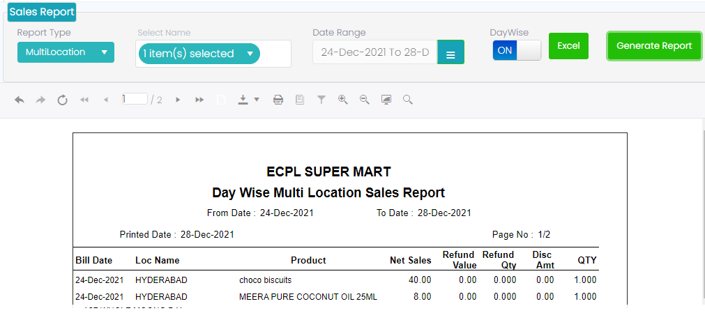Switch the DayWise toggle off

(517, 50)
